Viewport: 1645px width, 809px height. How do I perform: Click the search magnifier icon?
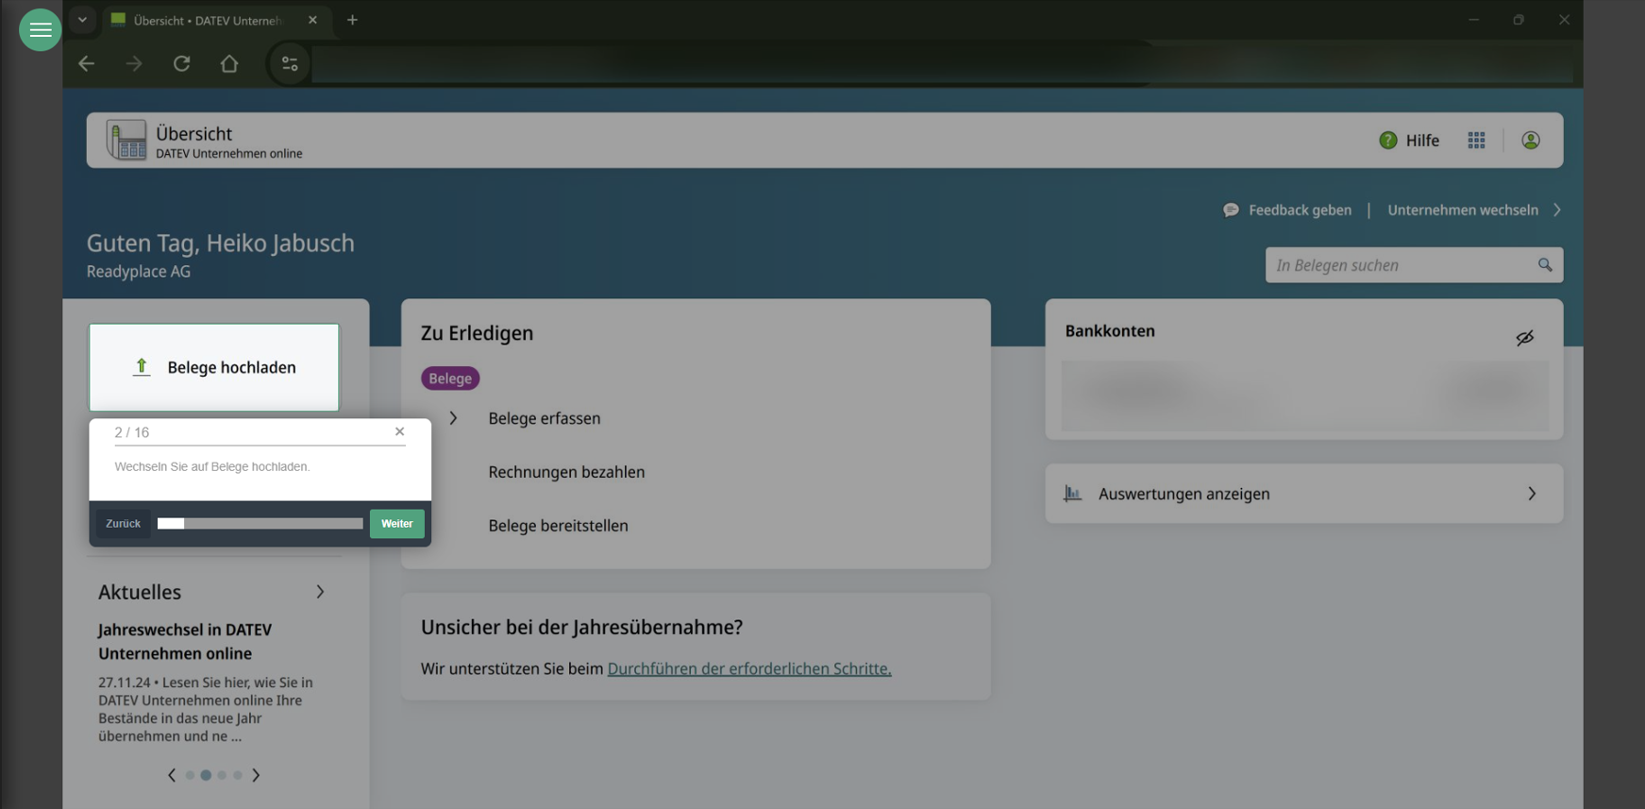point(1544,265)
